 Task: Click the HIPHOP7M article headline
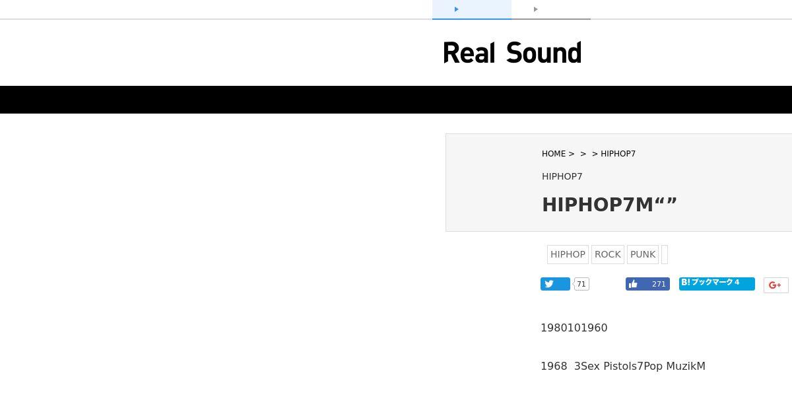click(610, 205)
